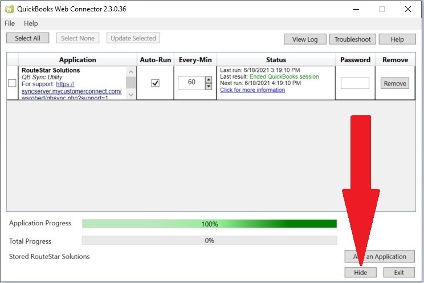Viewport: 424px width, 283px height.
Task: Click the Update Selected button
Action: tap(133, 38)
